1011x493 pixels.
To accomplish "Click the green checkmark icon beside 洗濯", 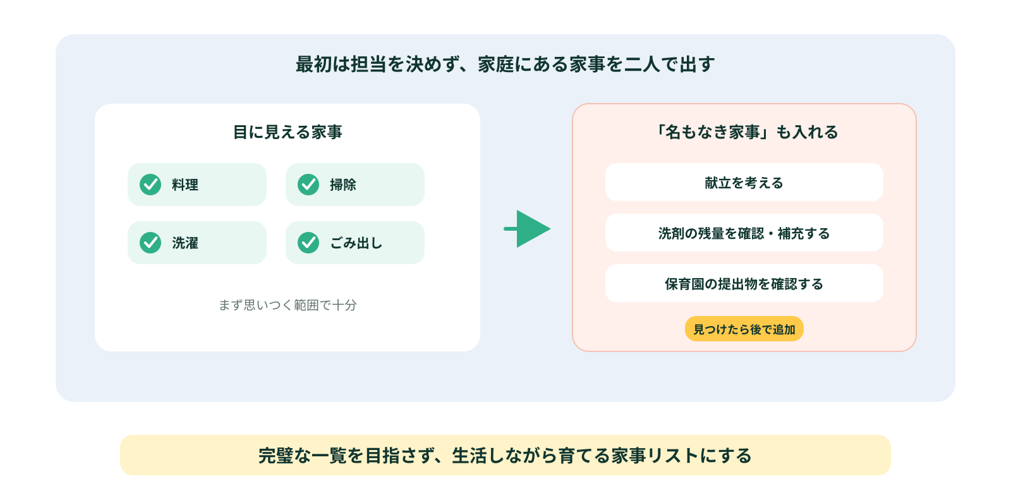I will [150, 243].
